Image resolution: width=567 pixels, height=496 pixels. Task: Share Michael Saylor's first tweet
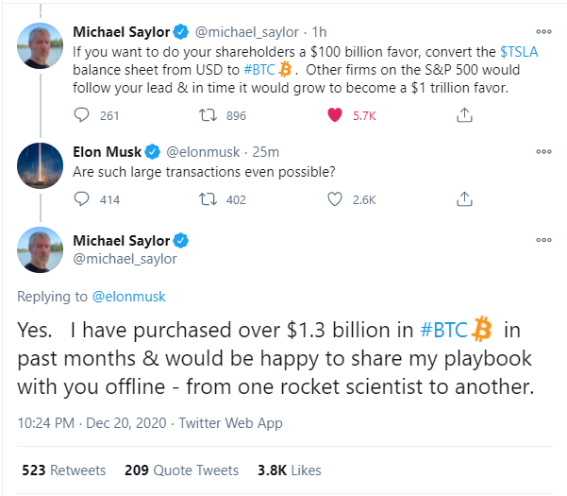click(463, 116)
